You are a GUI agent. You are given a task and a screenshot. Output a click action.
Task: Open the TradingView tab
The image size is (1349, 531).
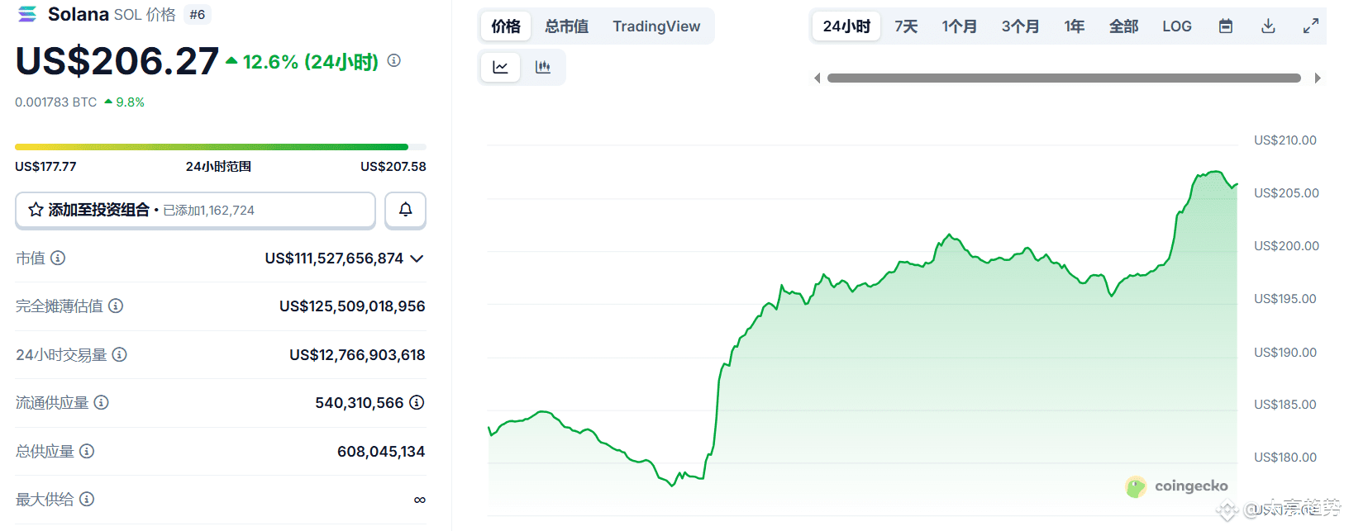pos(656,26)
